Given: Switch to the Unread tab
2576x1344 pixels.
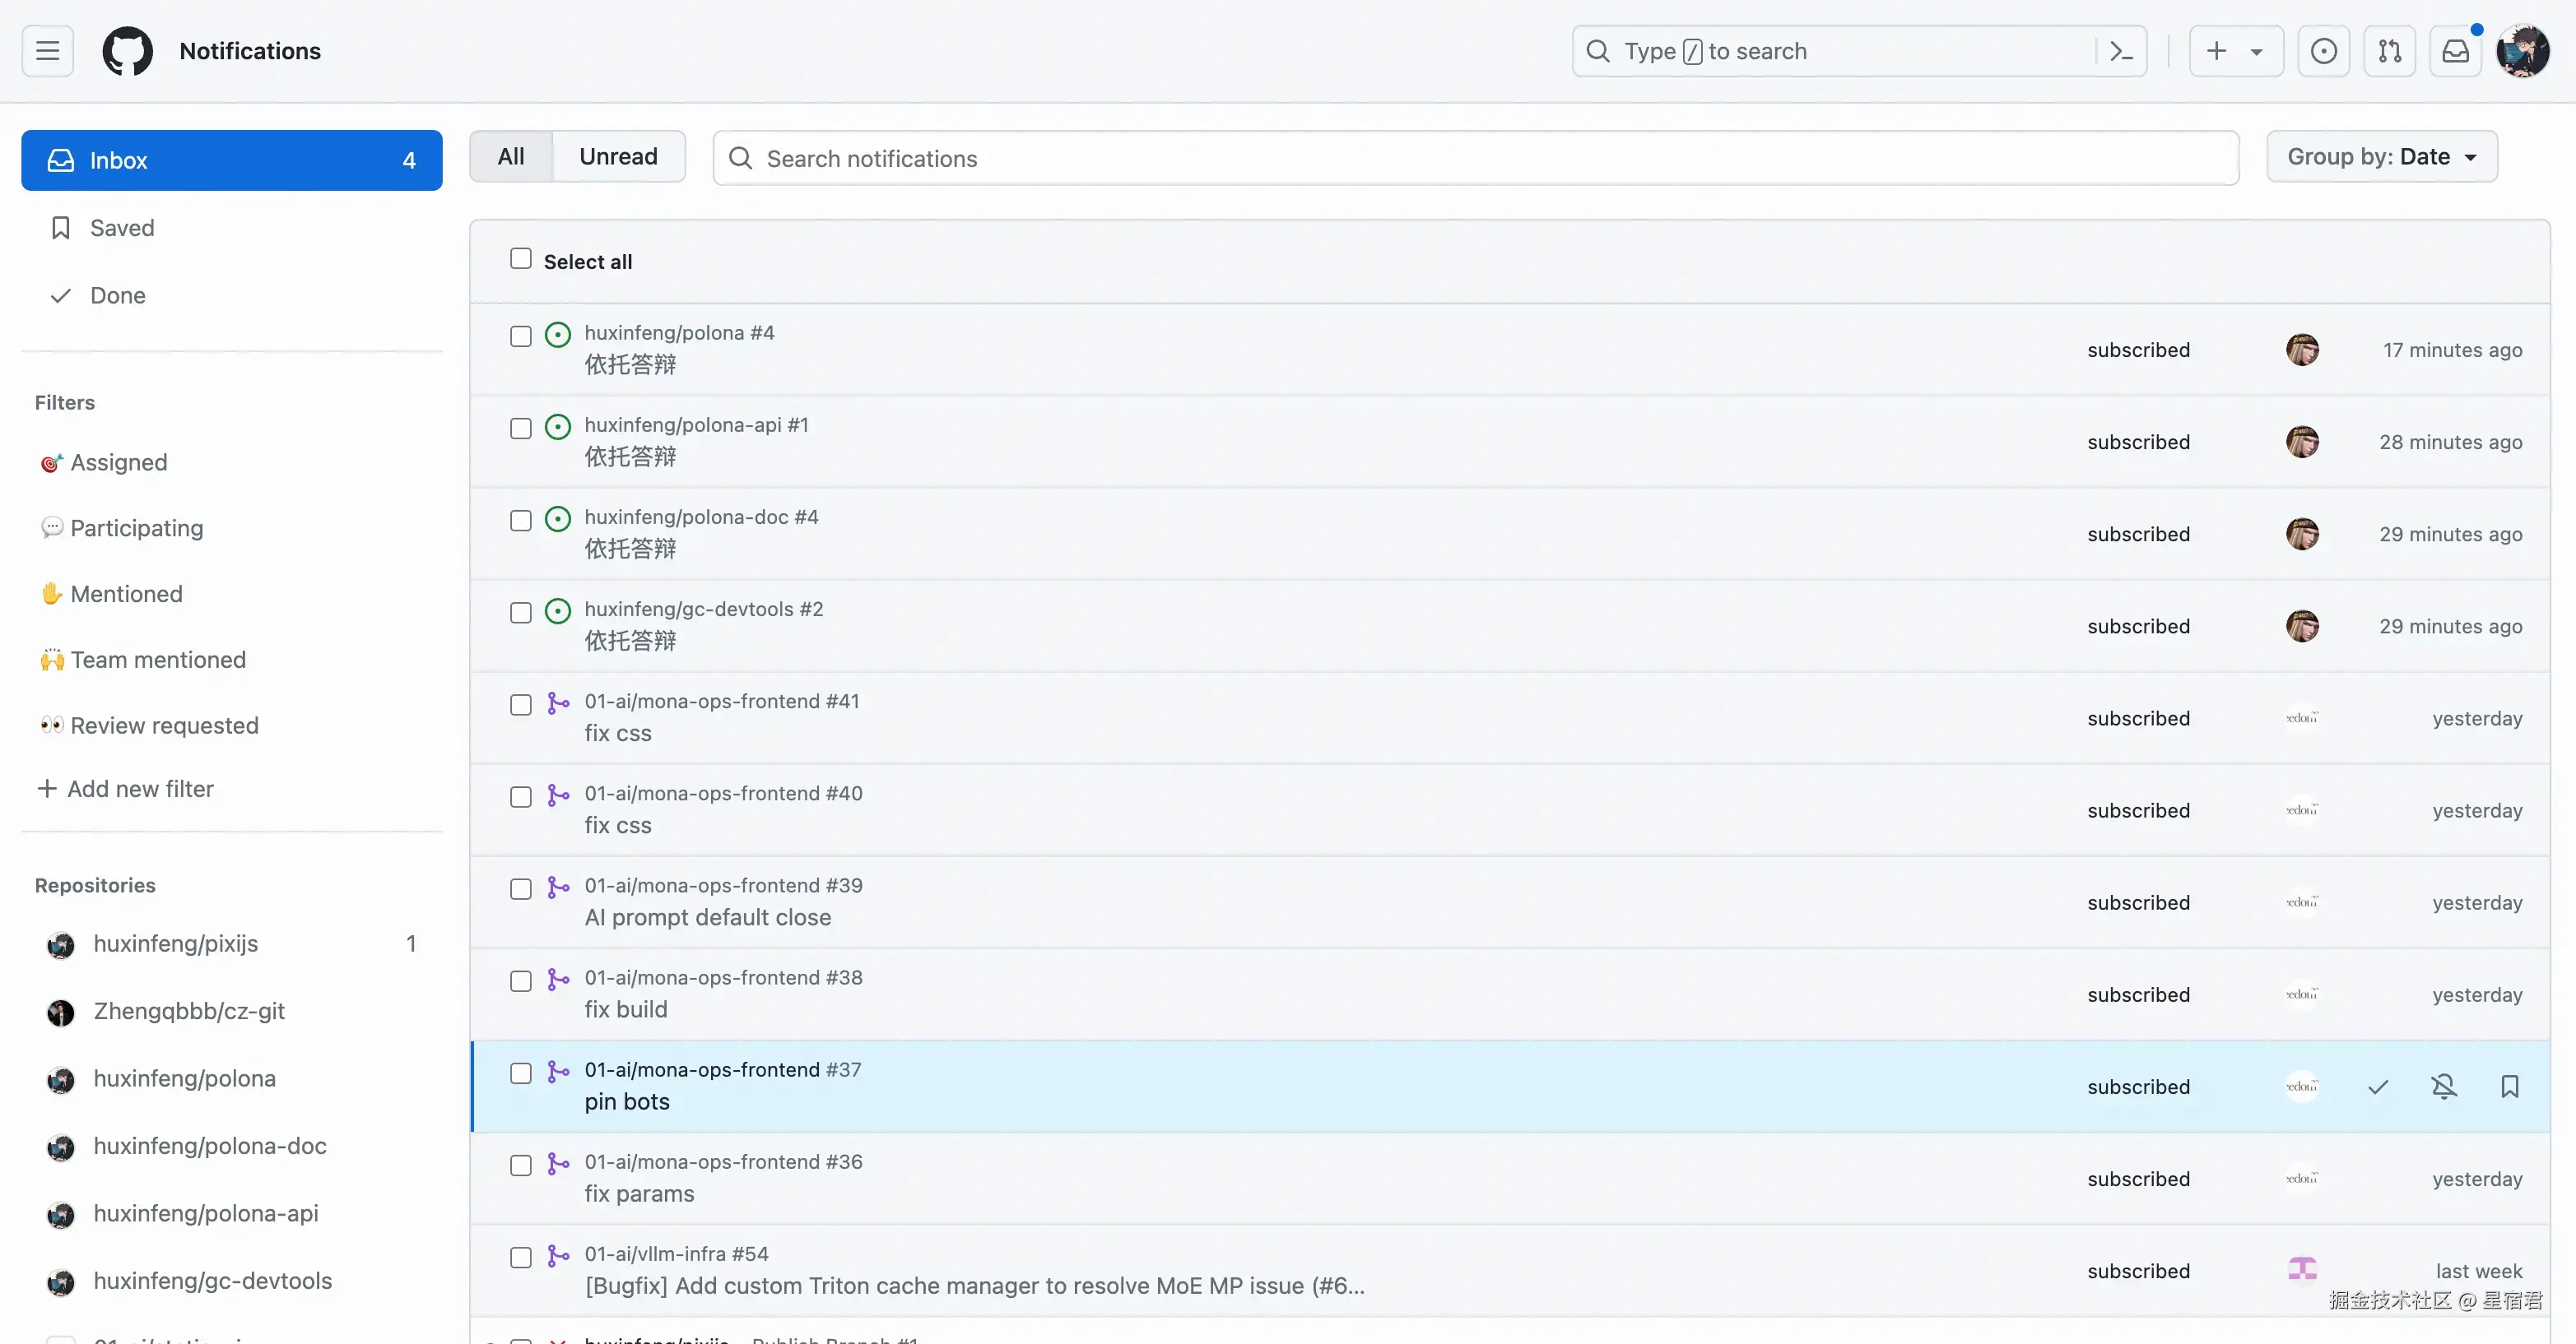Looking at the screenshot, I should pos(618,157).
